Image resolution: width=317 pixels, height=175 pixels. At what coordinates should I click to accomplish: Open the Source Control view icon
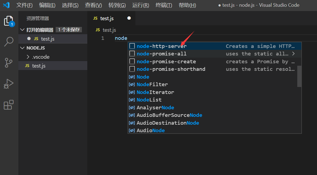tap(8, 63)
